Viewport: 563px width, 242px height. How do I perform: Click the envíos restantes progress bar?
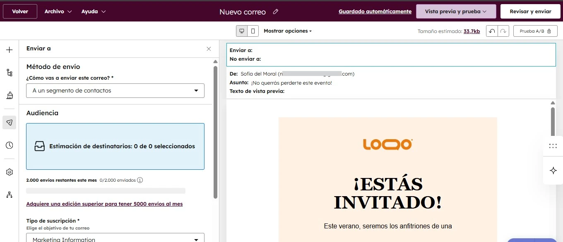tap(106, 190)
